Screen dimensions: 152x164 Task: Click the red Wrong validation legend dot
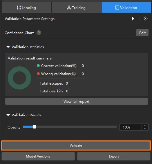point(38,74)
